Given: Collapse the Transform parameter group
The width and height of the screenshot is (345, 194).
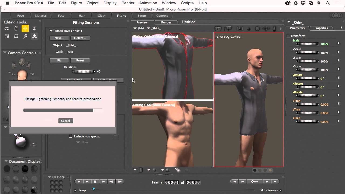Looking at the screenshot, I should tap(288, 36).
